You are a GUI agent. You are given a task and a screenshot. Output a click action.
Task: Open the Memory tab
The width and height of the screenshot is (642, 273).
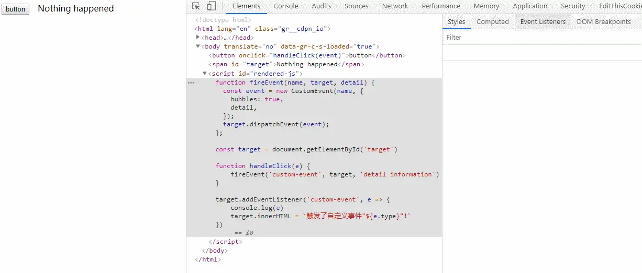click(486, 6)
